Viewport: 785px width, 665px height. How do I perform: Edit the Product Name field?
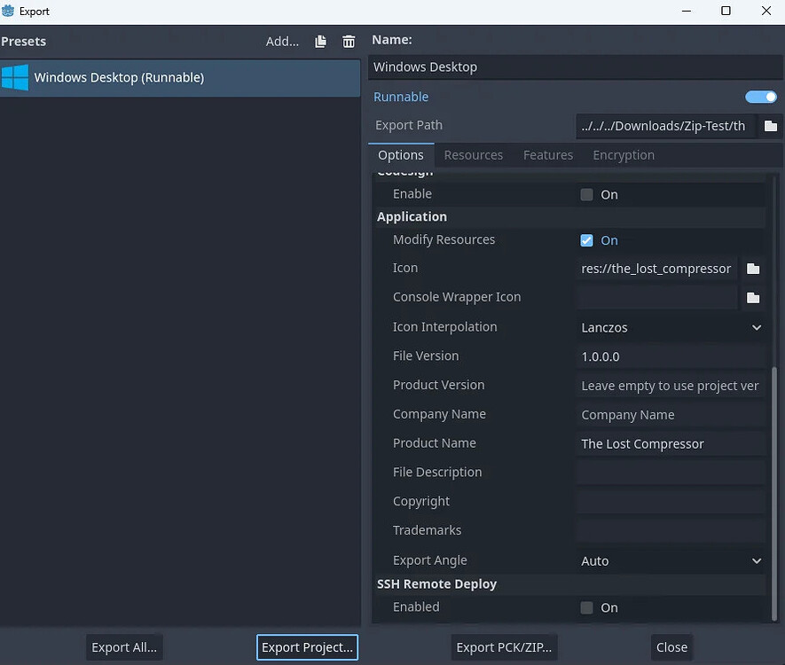(671, 443)
